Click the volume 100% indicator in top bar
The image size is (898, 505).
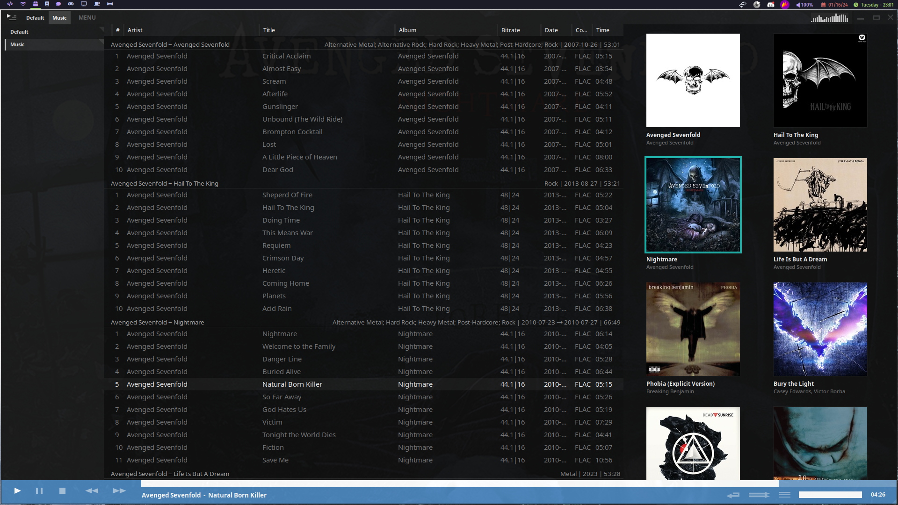point(804,5)
